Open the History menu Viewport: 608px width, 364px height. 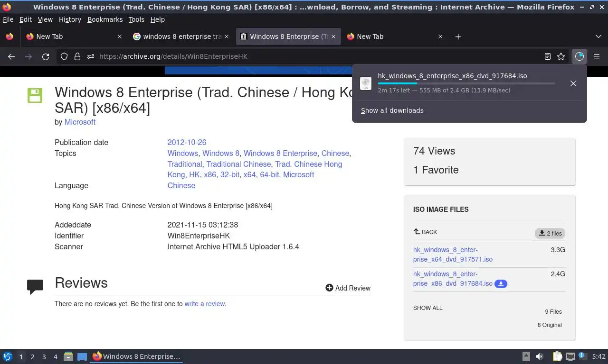70,19
